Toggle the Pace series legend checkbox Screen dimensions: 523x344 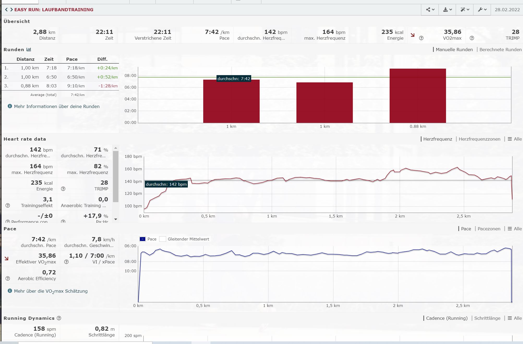click(x=142, y=239)
